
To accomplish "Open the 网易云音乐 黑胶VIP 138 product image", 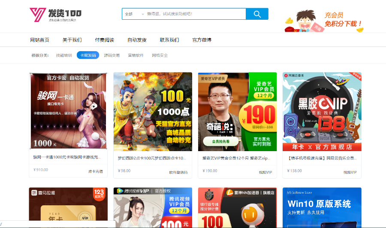I will pyautogui.click(x=322, y=112).
